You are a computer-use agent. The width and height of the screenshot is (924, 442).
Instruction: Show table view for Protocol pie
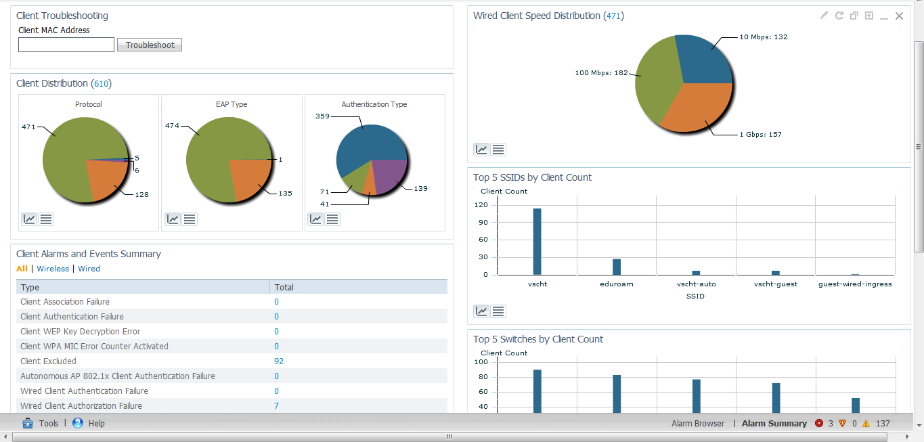pyautogui.click(x=46, y=219)
